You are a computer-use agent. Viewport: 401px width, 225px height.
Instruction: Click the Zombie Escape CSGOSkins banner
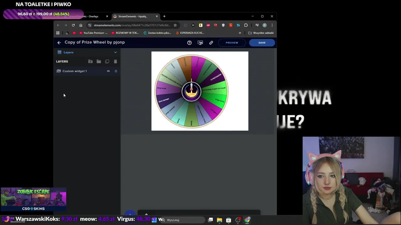[33, 199]
